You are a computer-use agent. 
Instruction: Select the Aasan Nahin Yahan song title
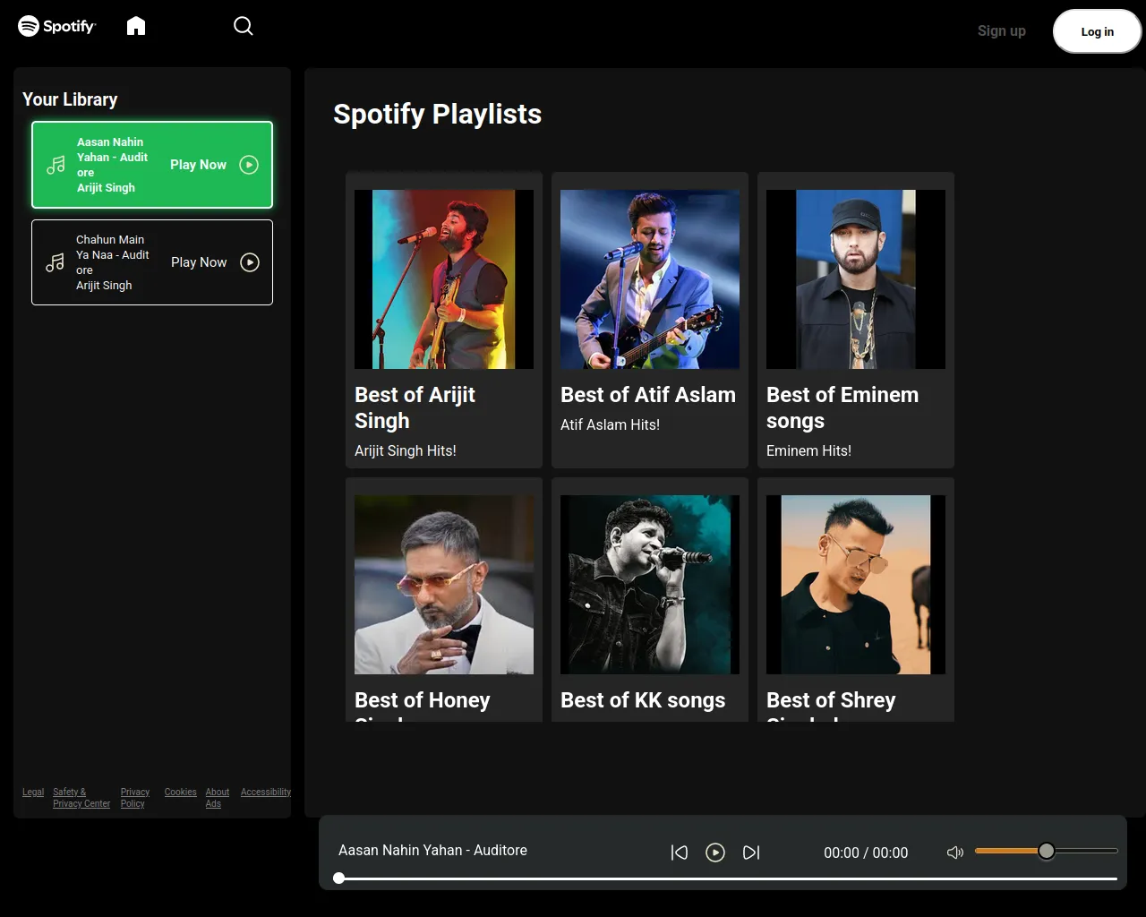112,157
